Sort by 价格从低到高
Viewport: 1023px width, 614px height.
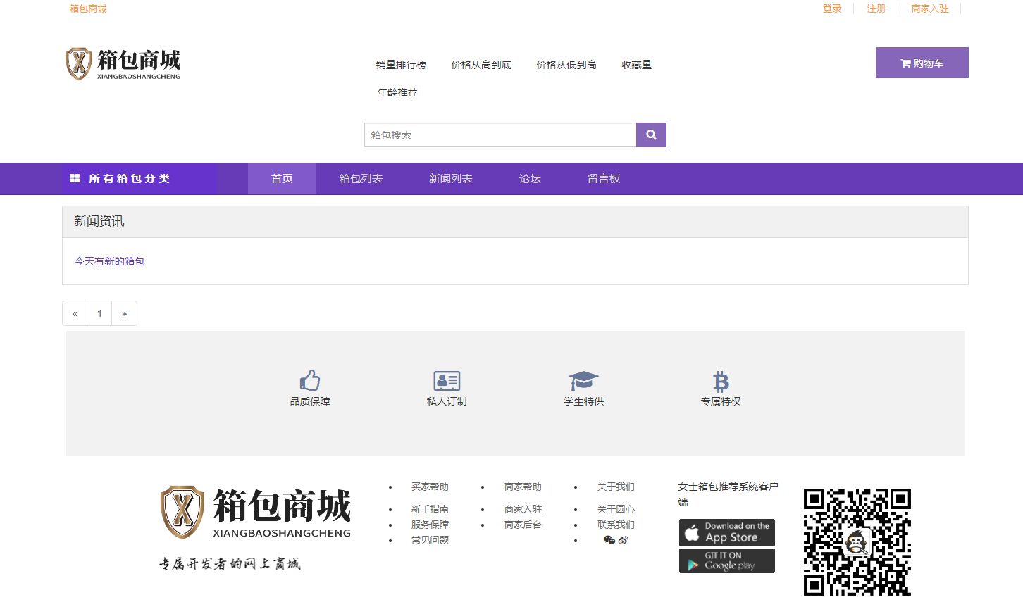(566, 65)
